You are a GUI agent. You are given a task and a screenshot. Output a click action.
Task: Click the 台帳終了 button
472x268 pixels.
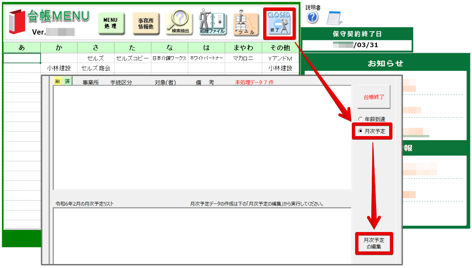[373, 96]
